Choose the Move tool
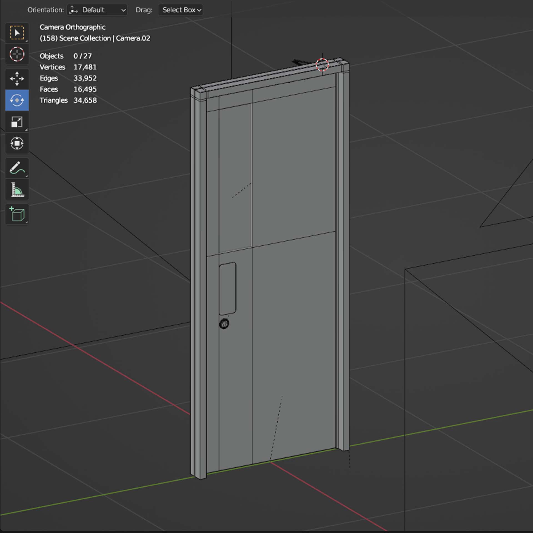The image size is (533, 533). [17, 79]
